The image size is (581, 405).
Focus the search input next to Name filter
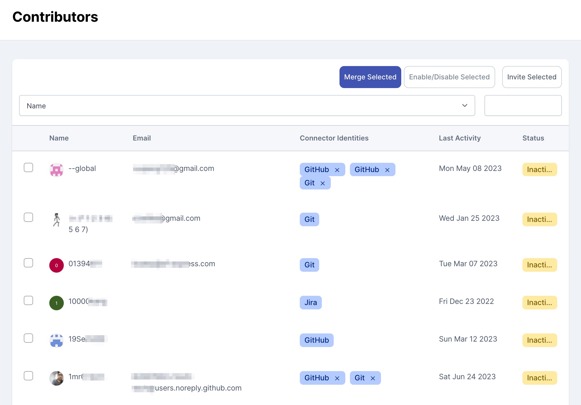pos(523,106)
